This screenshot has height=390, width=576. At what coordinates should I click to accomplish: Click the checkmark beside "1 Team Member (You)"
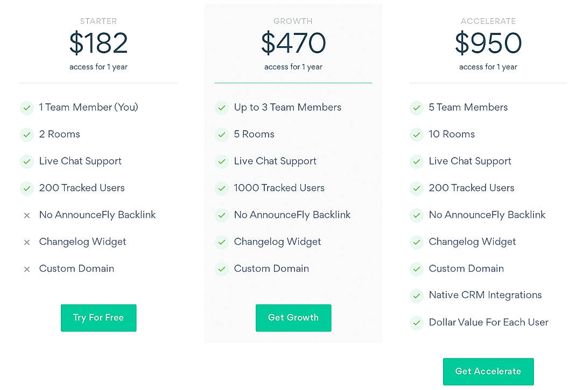point(27,108)
